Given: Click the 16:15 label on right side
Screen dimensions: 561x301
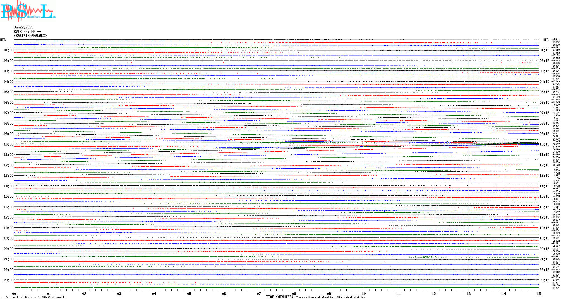Looking at the screenshot, I should [x=545, y=207].
